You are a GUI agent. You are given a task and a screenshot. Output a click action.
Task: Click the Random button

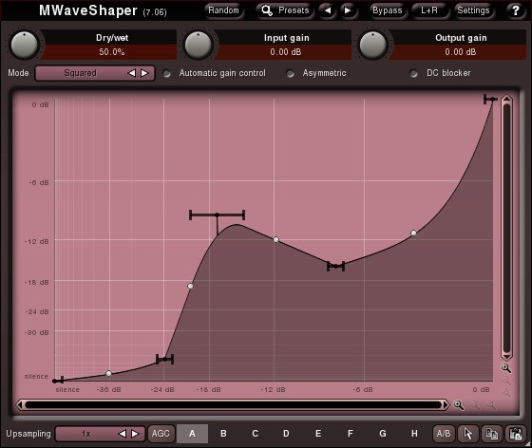pyautogui.click(x=223, y=10)
